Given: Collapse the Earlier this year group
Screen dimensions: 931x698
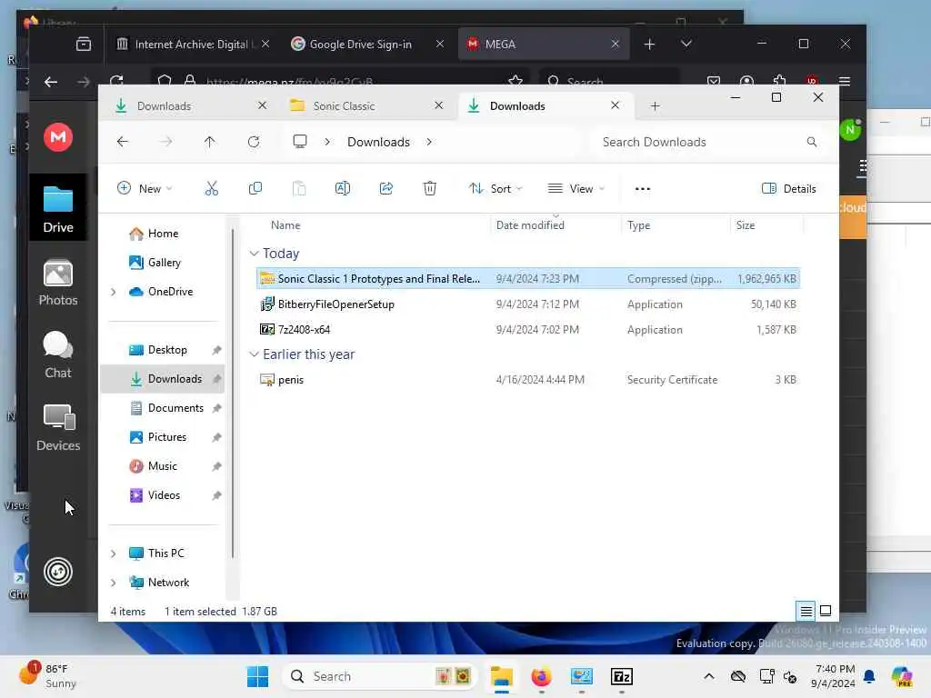Looking at the screenshot, I should click(x=255, y=354).
